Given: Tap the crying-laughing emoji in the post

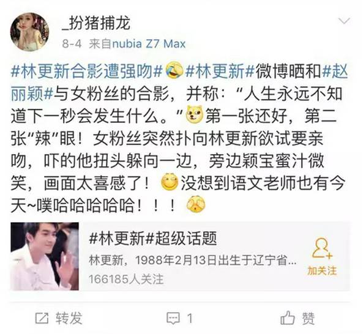Looking at the screenshot, I should point(174,72).
